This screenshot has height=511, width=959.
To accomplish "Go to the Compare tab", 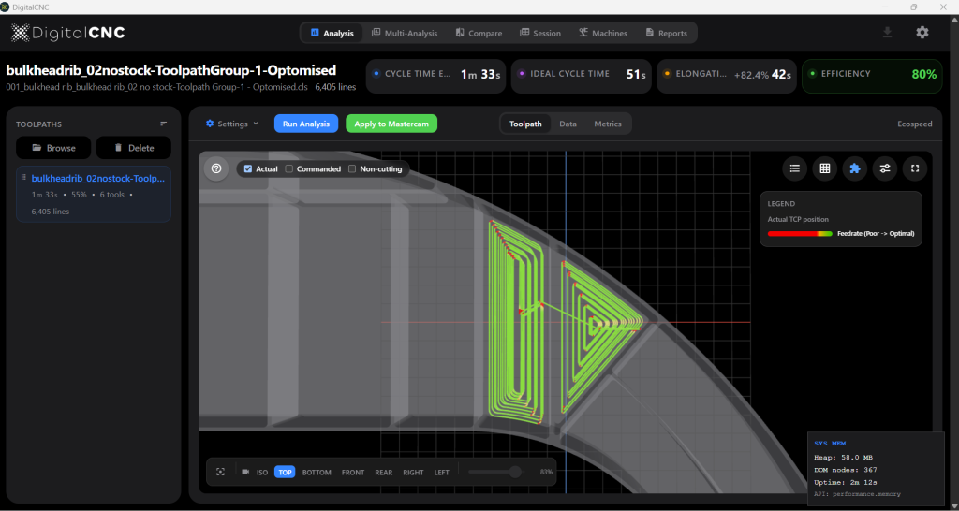I will point(479,33).
